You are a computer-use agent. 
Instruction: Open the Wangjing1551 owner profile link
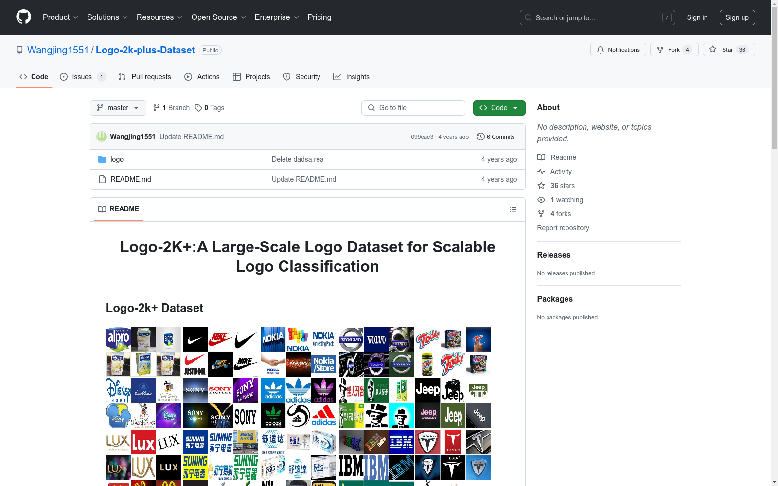tap(58, 50)
